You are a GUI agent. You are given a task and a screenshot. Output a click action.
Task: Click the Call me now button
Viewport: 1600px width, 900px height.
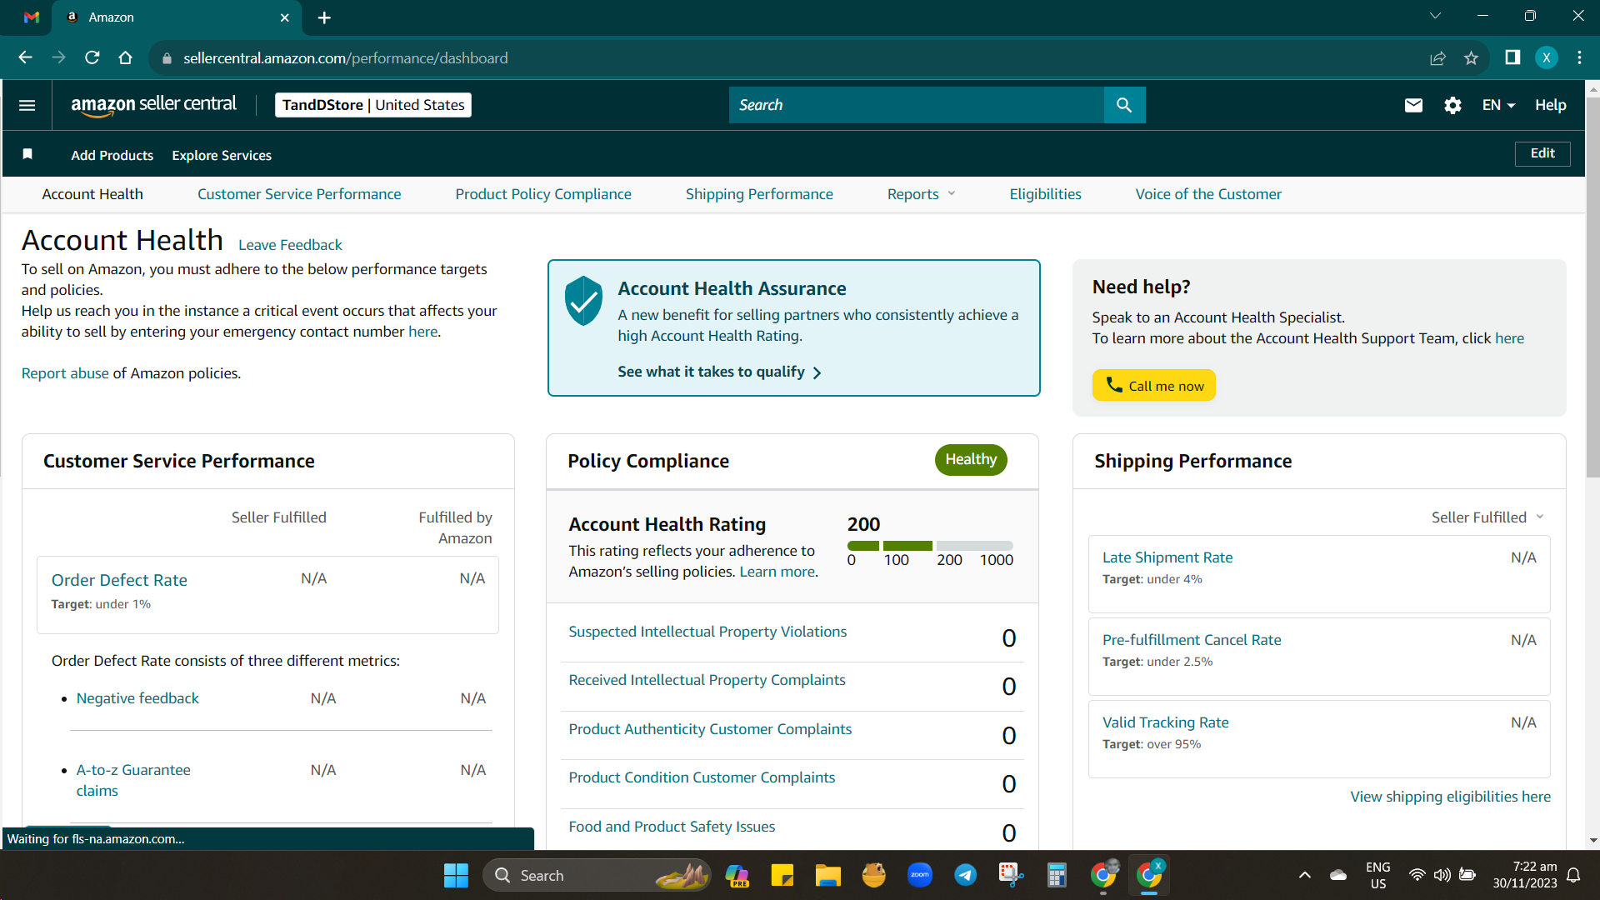click(x=1154, y=385)
